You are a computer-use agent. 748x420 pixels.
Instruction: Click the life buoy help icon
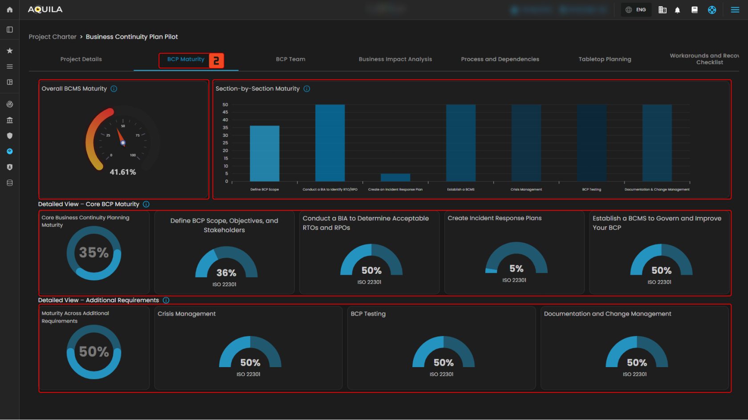tap(712, 10)
